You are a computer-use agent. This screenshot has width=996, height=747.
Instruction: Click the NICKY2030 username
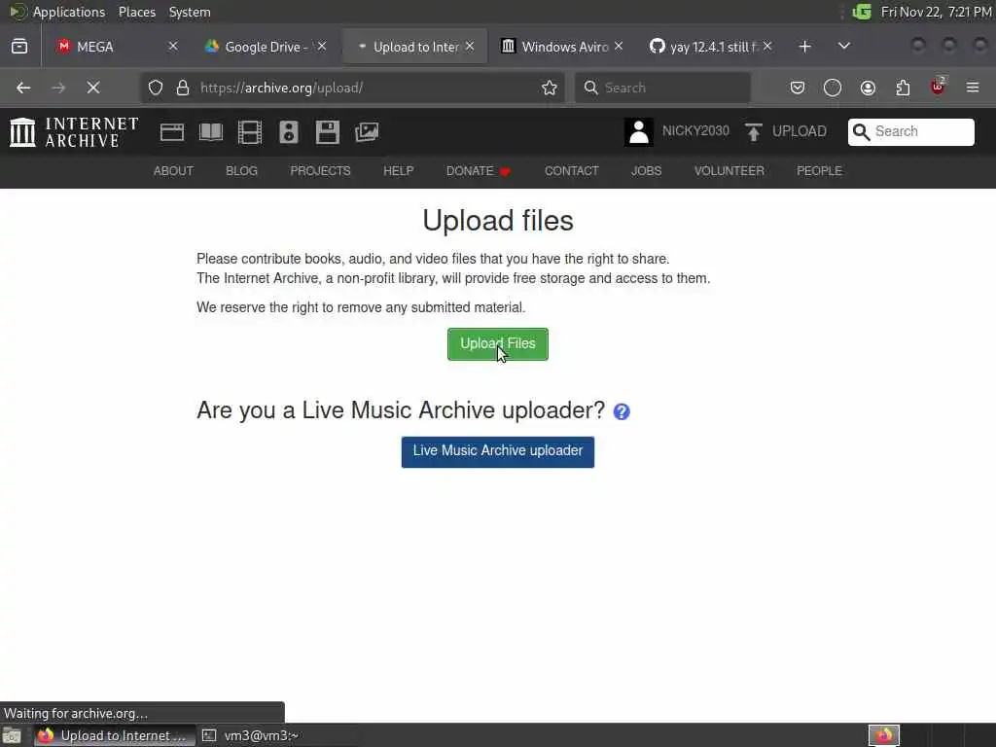(695, 131)
